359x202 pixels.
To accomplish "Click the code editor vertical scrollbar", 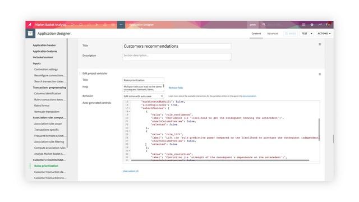I will pos(319,130).
